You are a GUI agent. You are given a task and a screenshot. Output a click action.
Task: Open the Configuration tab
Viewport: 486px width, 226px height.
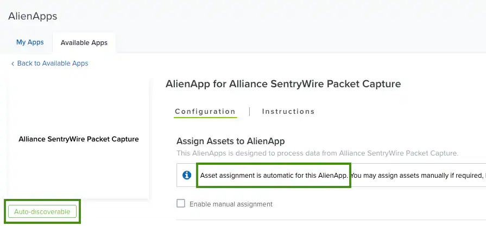(205, 111)
